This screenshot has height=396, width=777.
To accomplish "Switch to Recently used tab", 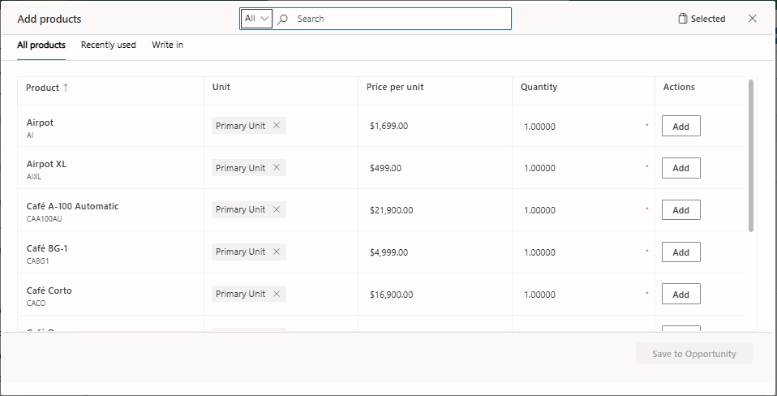I will click(108, 45).
